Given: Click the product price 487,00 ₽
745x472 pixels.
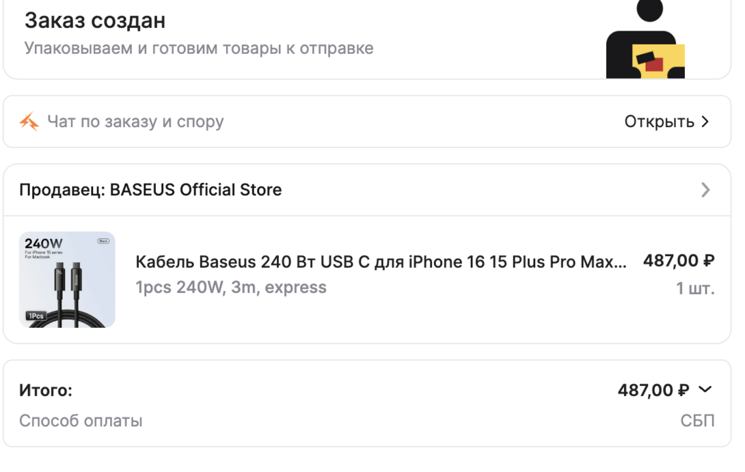Looking at the screenshot, I should pos(678,261).
